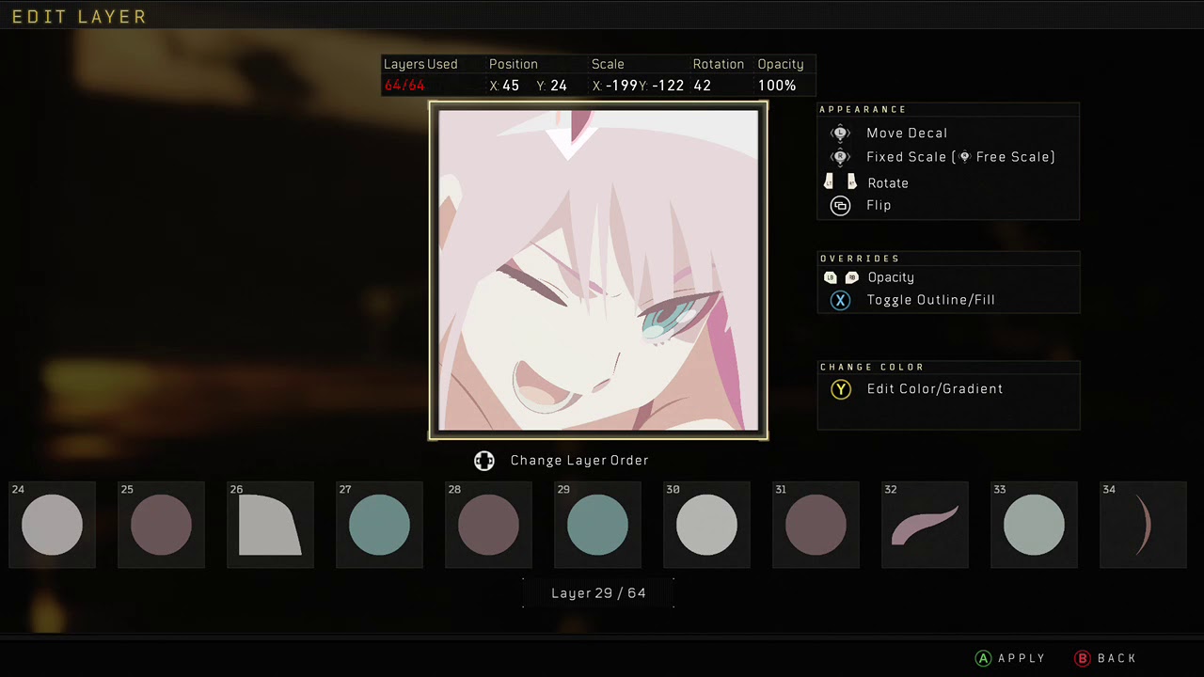This screenshot has width=1204, height=677.
Task: Click Toggle Outline/Fill text
Action: 931,300
